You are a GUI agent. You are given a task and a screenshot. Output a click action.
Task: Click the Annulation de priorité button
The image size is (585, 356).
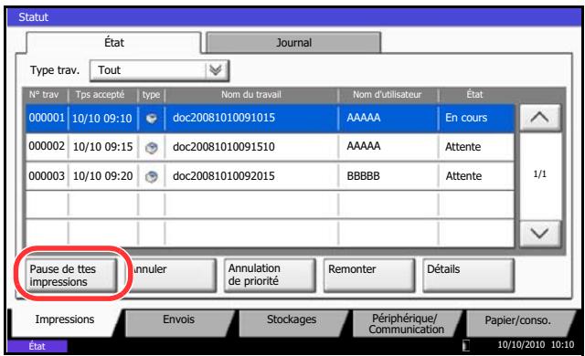click(270, 275)
